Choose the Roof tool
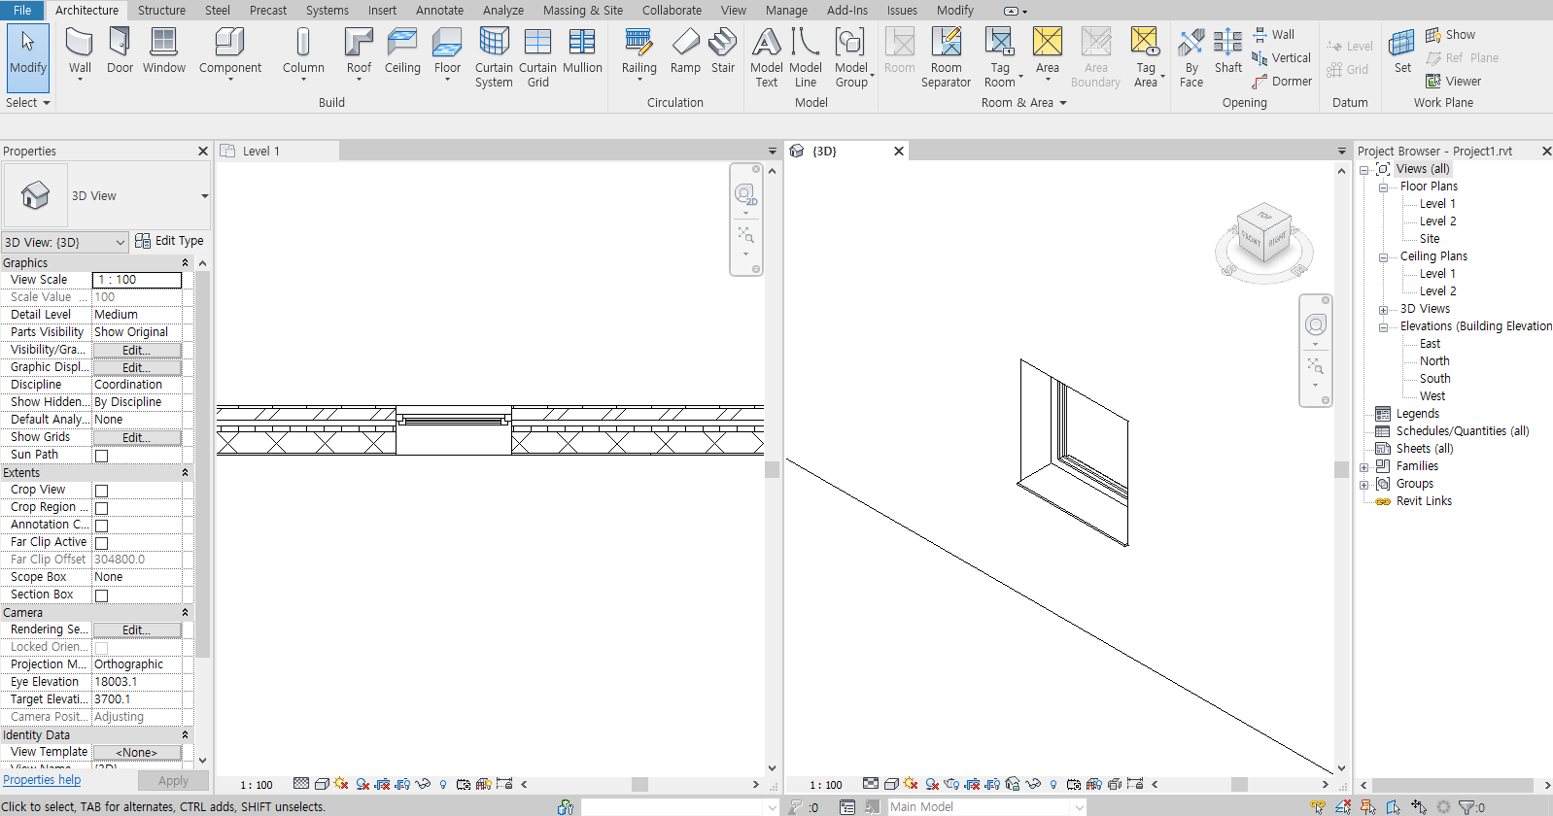This screenshot has width=1553, height=816. 359,51
